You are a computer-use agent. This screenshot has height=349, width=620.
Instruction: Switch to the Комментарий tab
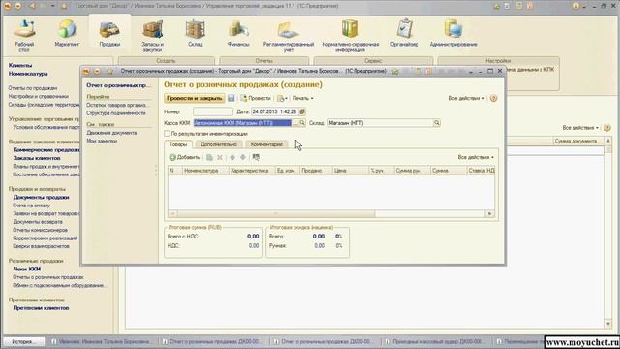coord(266,144)
